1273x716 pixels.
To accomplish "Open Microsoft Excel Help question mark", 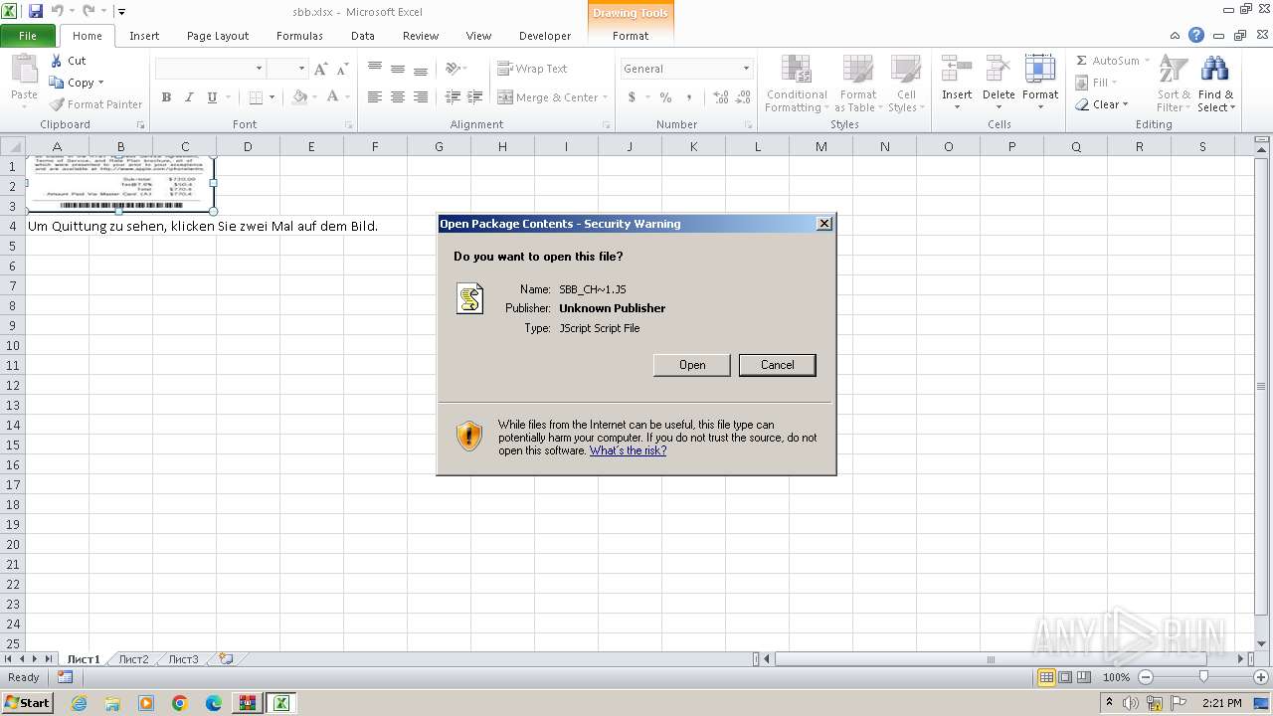I will point(1196,35).
